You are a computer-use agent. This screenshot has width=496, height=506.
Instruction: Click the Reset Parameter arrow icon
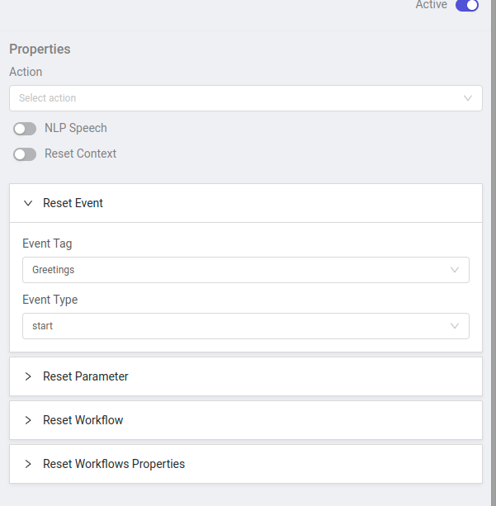pos(28,376)
